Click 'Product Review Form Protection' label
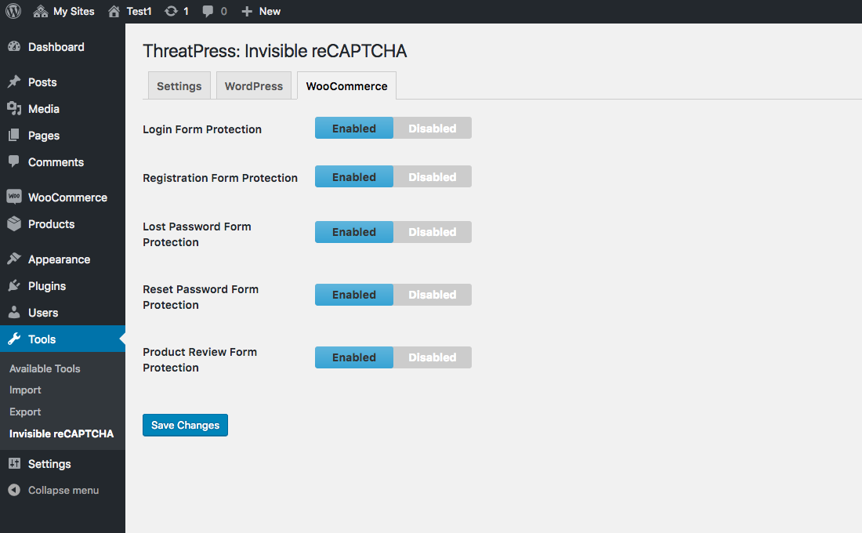The image size is (862, 533). click(200, 360)
